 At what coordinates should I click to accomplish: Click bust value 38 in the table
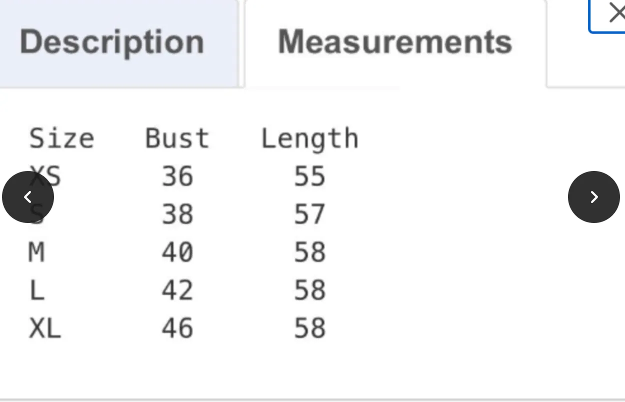[x=177, y=214]
